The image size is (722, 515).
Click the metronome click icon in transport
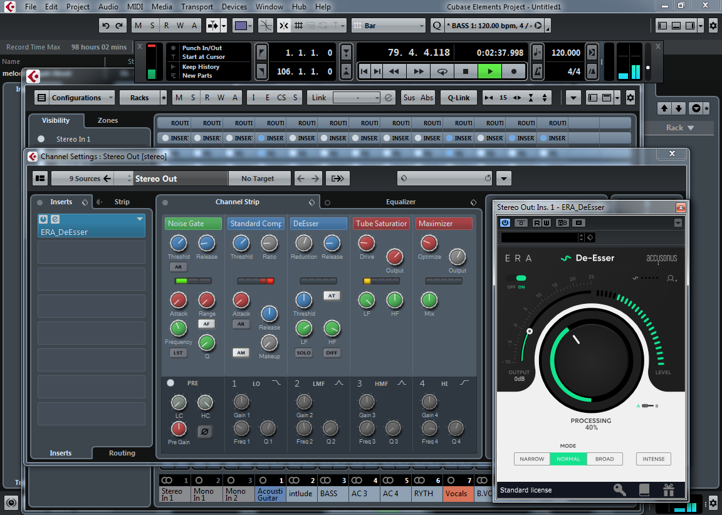click(x=537, y=71)
